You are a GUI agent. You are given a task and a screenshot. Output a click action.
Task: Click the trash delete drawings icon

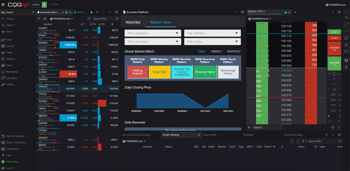[346, 67]
